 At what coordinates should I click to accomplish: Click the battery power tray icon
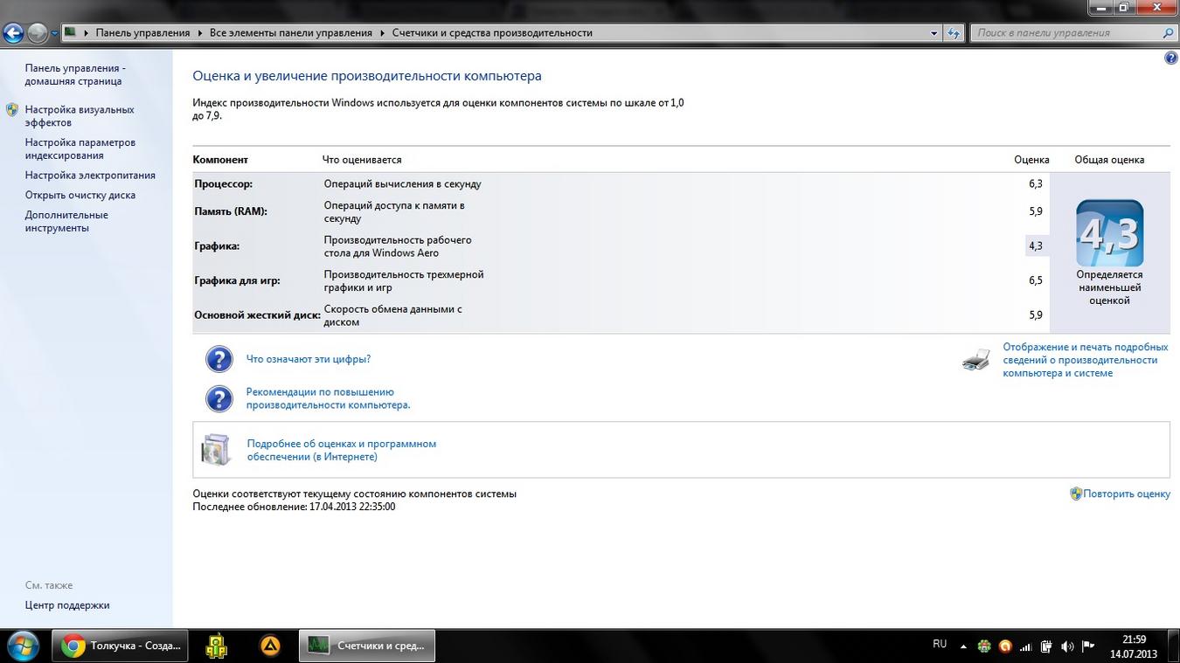[1046, 647]
